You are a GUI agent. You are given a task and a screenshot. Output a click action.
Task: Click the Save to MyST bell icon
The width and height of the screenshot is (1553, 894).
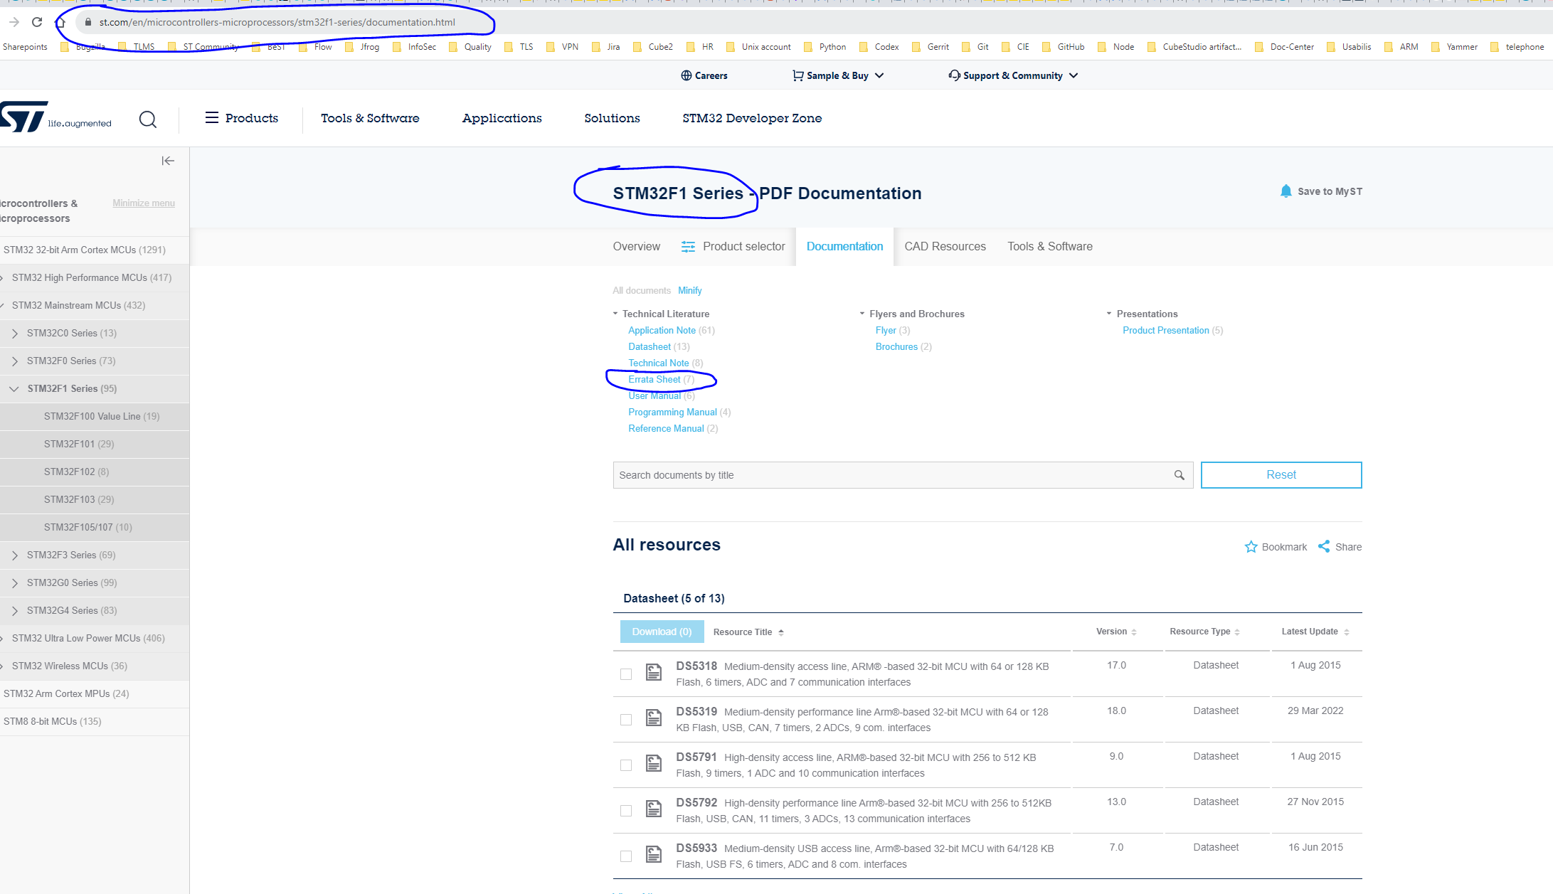click(1286, 191)
